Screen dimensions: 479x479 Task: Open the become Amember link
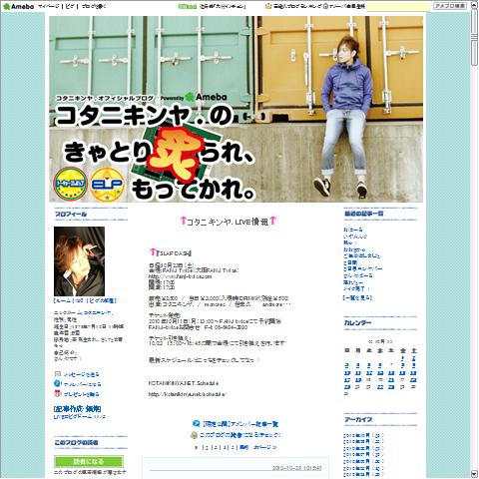click(x=82, y=384)
